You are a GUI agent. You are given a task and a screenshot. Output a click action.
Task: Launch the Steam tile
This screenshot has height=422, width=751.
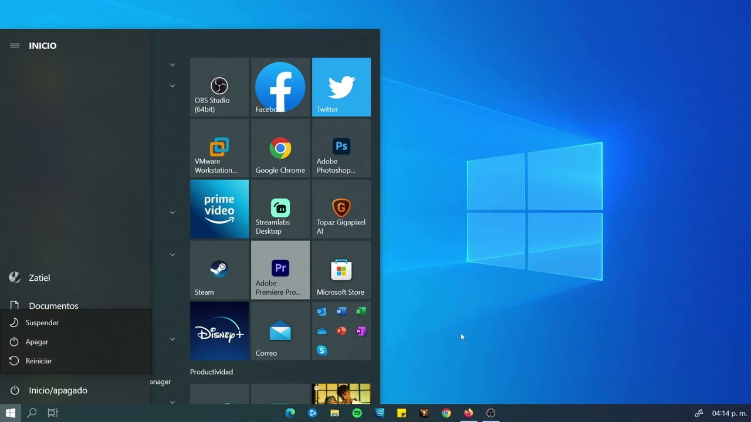(219, 270)
